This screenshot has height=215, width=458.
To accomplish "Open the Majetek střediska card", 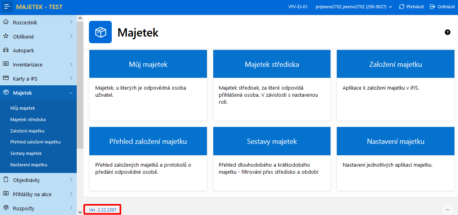I will point(272,85).
